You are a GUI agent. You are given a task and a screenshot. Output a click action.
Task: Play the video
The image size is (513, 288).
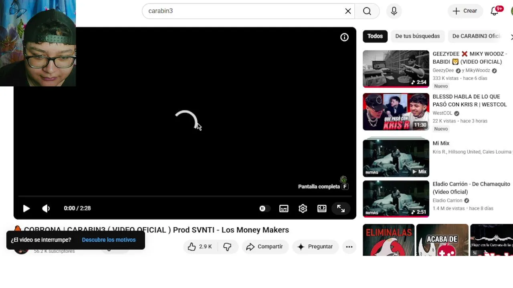pyautogui.click(x=26, y=208)
